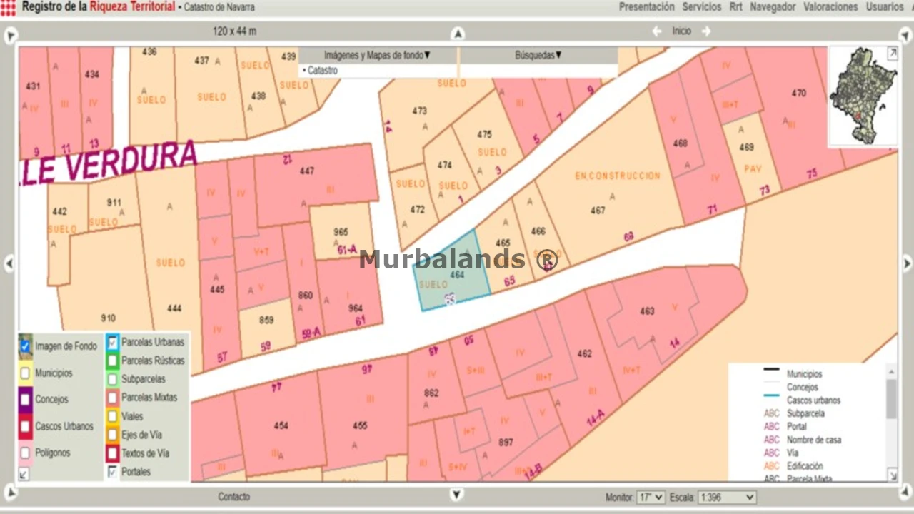Pan the map west with left arrow
This screenshot has width=914, height=514.
click(9, 264)
